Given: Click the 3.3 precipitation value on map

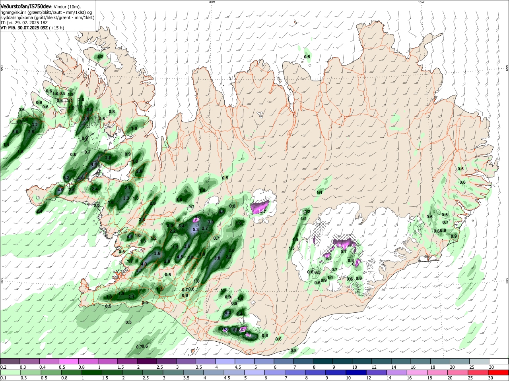Looking at the screenshot, I should (x=126, y=198).
